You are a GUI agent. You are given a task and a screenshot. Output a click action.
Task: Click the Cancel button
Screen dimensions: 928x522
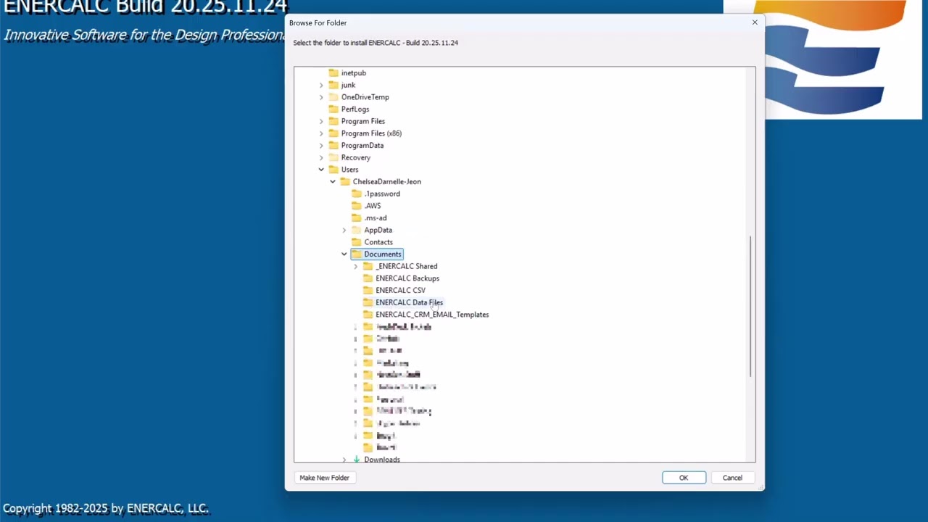click(x=732, y=478)
